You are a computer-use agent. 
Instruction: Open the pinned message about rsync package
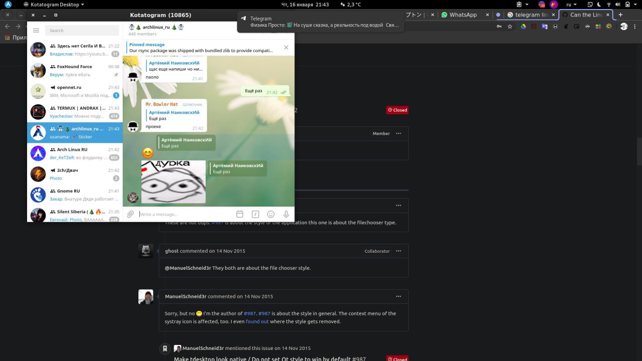click(x=201, y=48)
